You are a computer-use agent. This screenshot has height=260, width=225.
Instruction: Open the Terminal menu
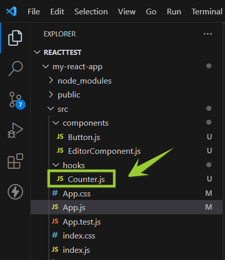coord(207,12)
